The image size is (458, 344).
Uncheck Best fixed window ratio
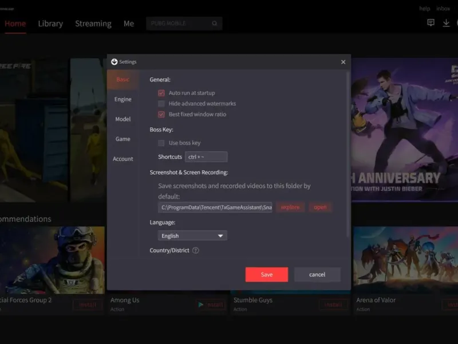(161, 114)
